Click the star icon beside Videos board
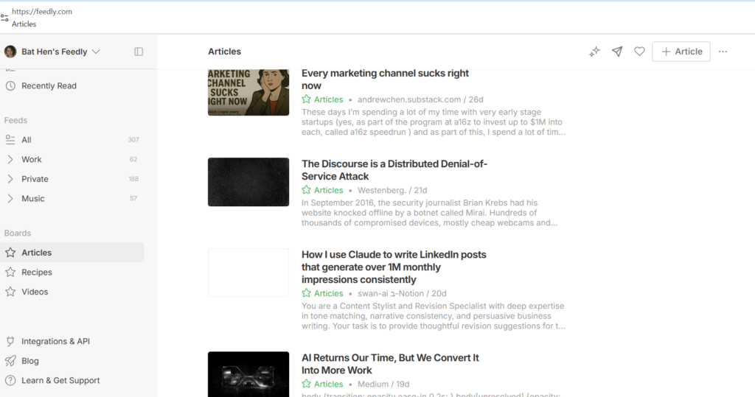 click(10, 292)
